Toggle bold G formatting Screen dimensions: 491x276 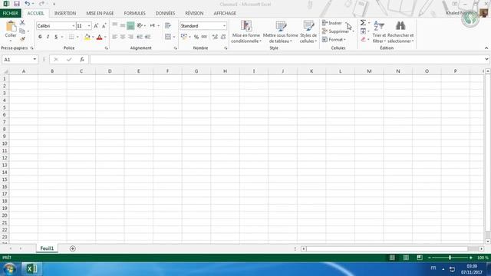(x=40, y=37)
